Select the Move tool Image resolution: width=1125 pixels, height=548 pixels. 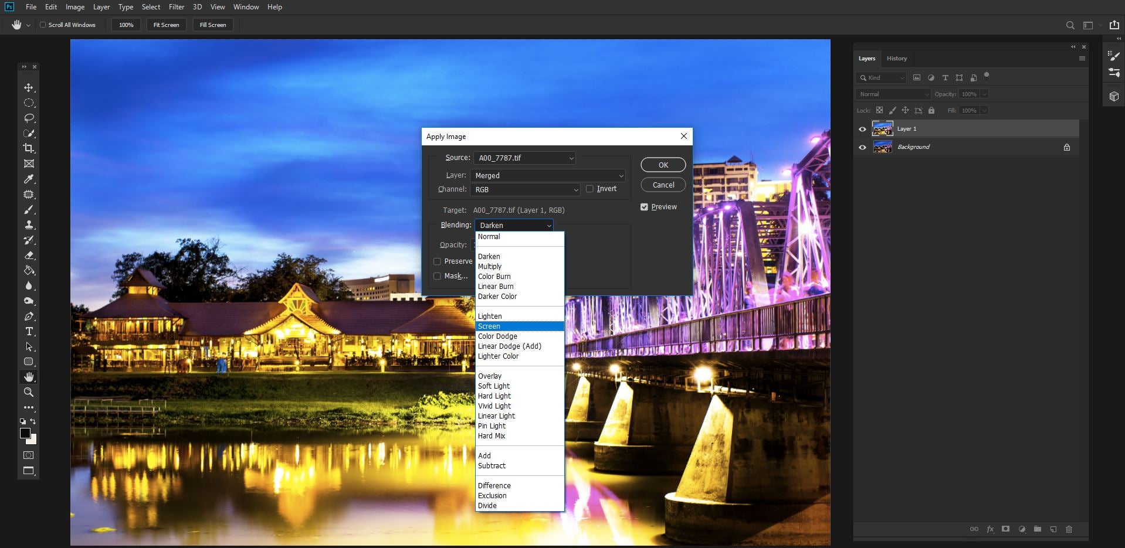28,87
